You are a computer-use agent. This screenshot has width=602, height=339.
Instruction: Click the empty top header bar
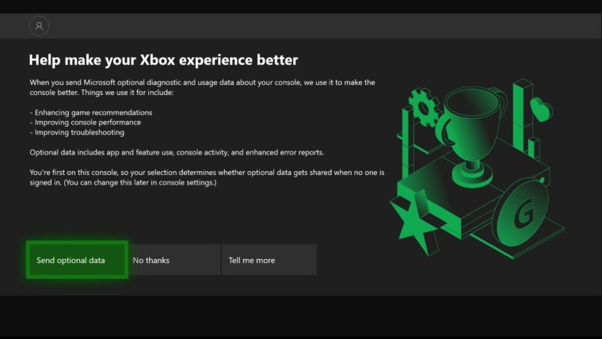(x=317, y=26)
